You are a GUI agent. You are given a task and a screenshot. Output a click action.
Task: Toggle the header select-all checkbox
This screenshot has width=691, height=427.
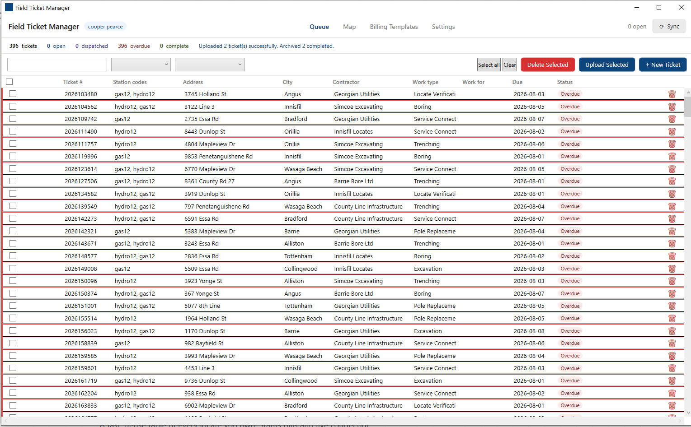pos(9,82)
